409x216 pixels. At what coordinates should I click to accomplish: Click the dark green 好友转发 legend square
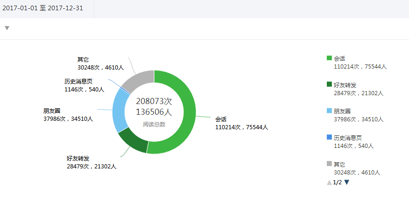coord(329,84)
